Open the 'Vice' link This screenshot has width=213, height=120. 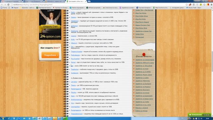click(73, 103)
